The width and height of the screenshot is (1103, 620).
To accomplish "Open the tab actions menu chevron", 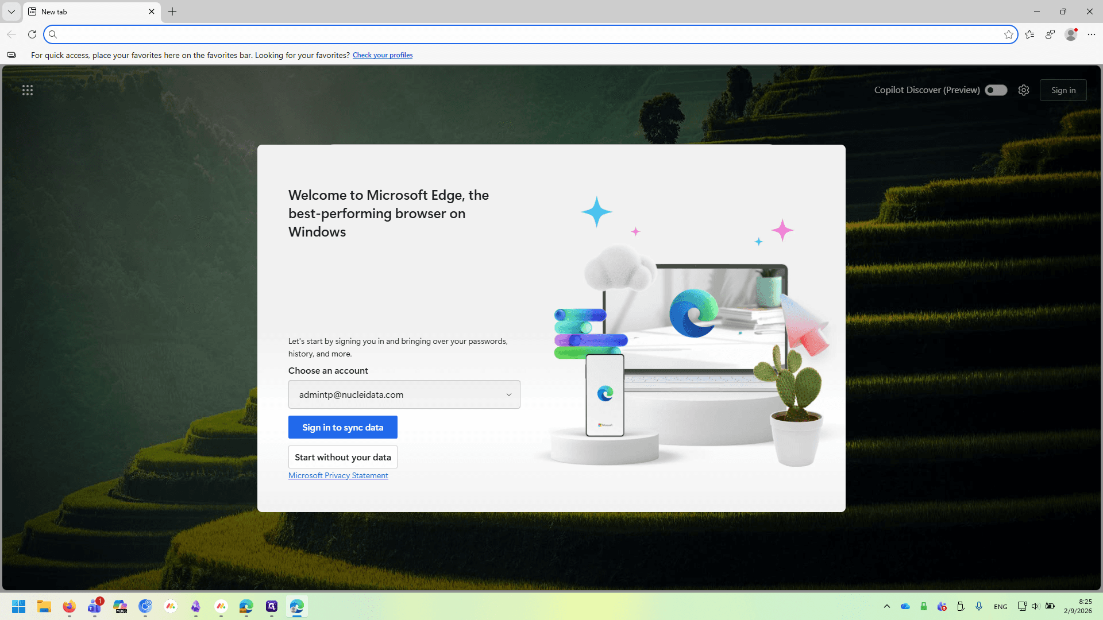I will [x=11, y=11].
